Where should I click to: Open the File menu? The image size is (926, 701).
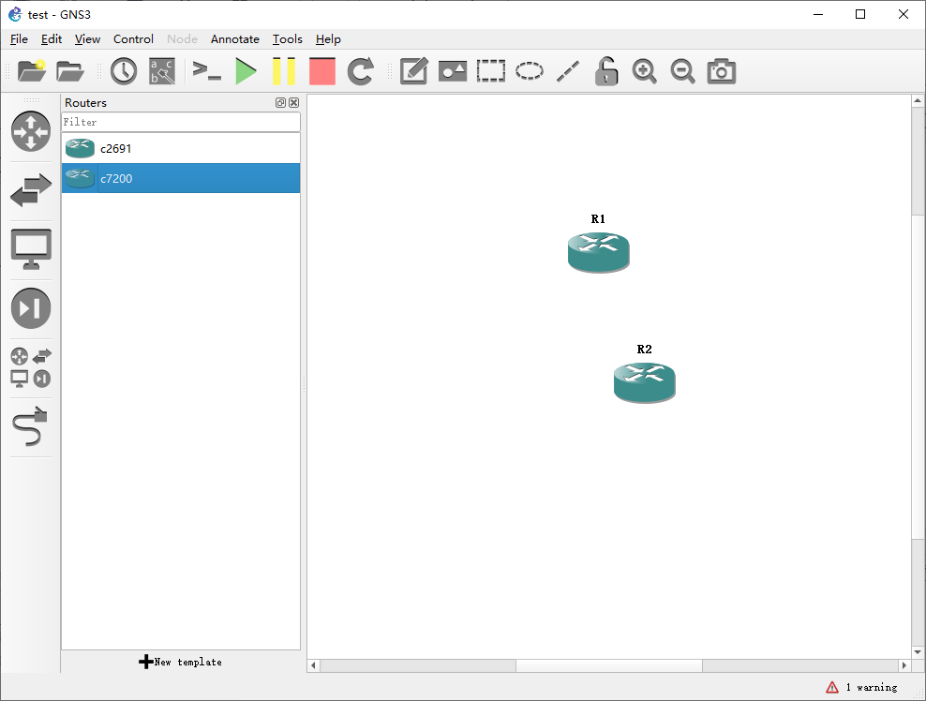tap(19, 39)
